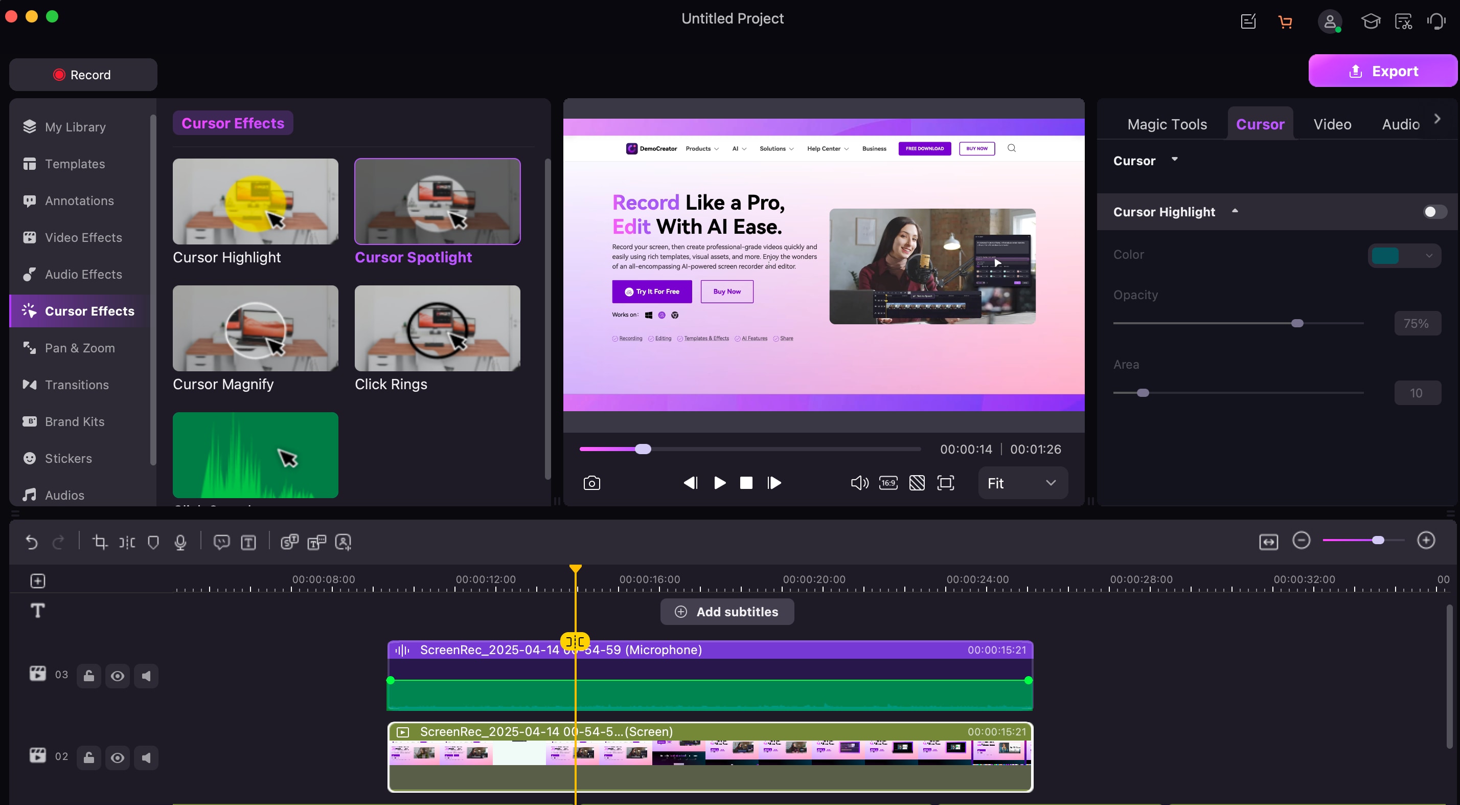
Task: Click the undo arrow icon
Action: [32, 543]
